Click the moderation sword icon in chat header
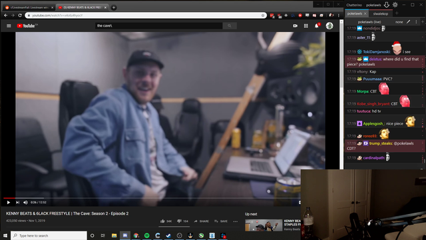426x240 pixels. tap(408, 22)
